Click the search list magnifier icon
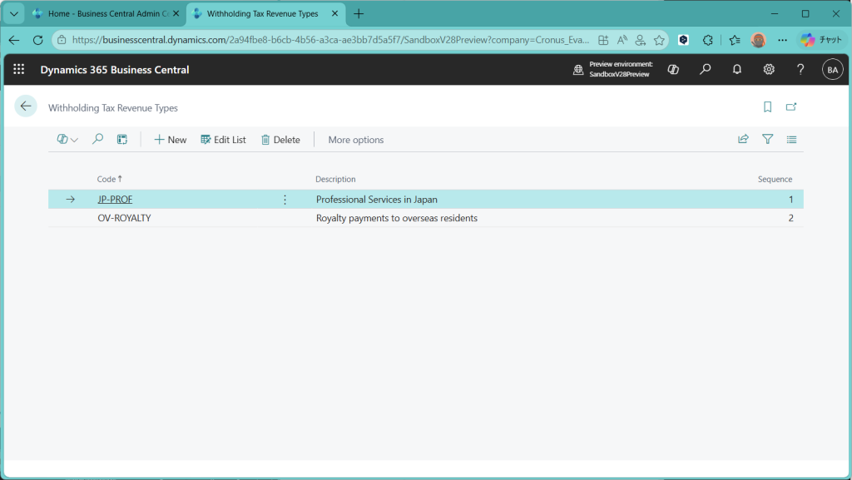852x480 pixels. pyautogui.click(x=97, y=140)
